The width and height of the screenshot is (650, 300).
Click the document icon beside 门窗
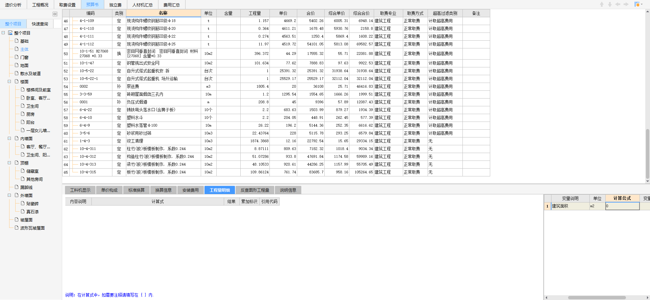pos(16,57)
